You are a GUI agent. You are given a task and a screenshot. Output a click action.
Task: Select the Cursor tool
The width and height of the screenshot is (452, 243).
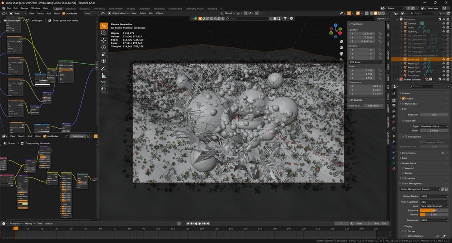click(x=104, y=33)
